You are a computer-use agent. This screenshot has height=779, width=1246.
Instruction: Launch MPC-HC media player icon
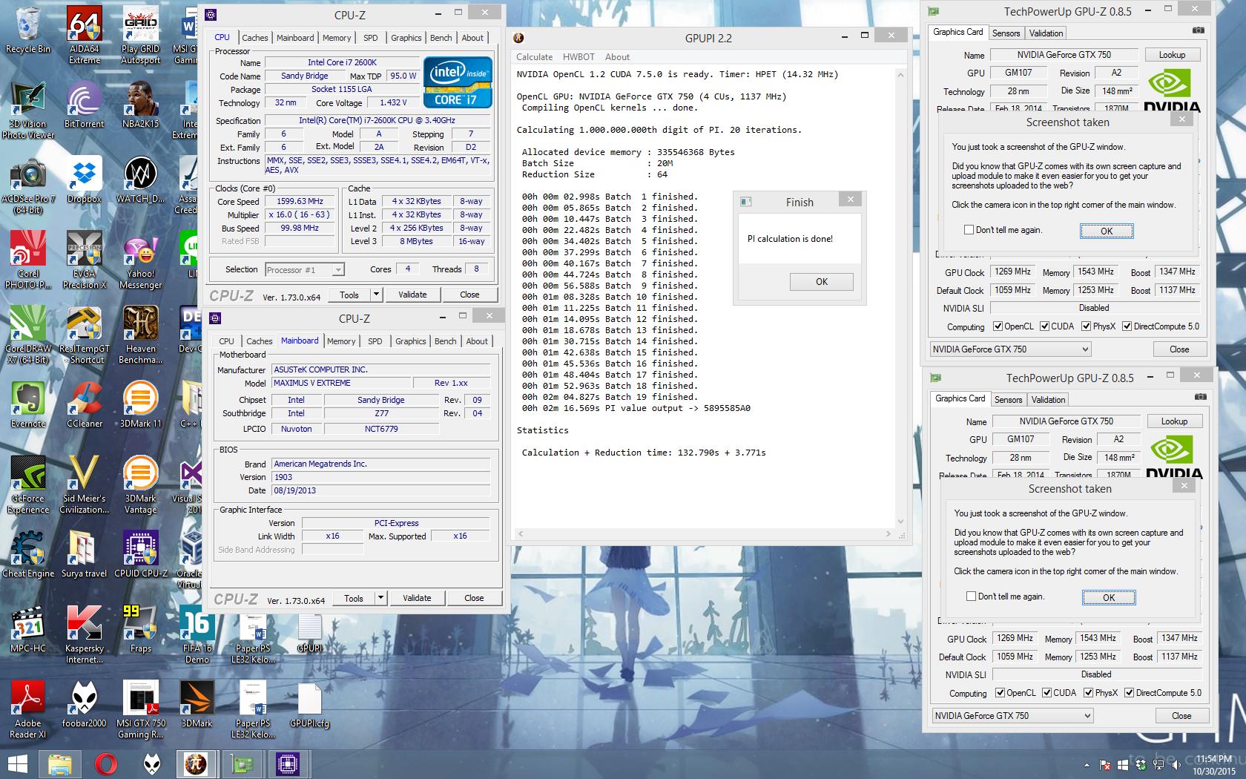coord(28,629)
